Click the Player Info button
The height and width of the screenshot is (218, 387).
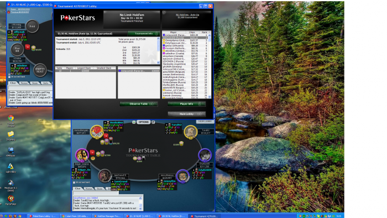[187, 104]
